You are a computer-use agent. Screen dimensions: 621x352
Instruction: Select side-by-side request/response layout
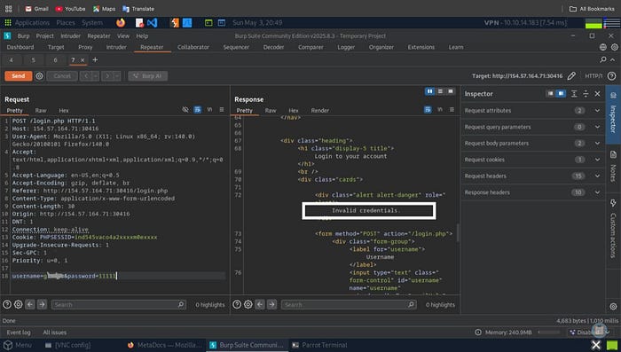pyautogui.click(x=429, y=91)
